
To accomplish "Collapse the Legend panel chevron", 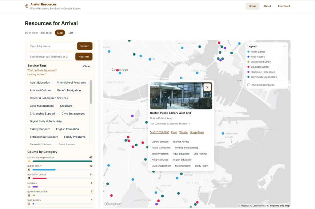I will (284, 46).
